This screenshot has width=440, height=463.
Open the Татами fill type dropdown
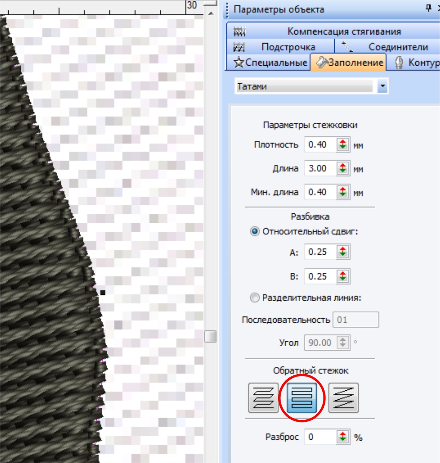(x=382, y=86)
